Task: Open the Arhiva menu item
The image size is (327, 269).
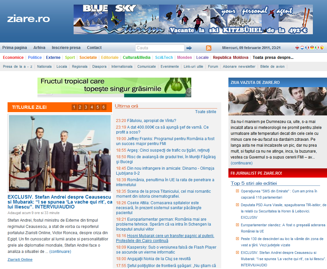Action: click(x=39, y=48)
